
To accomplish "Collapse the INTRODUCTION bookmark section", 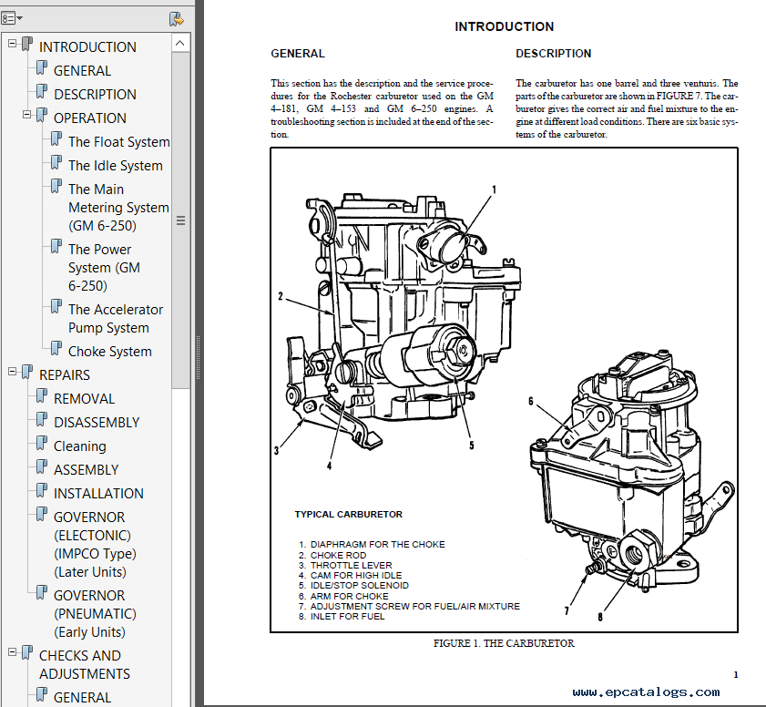I will tap(12, 44).
